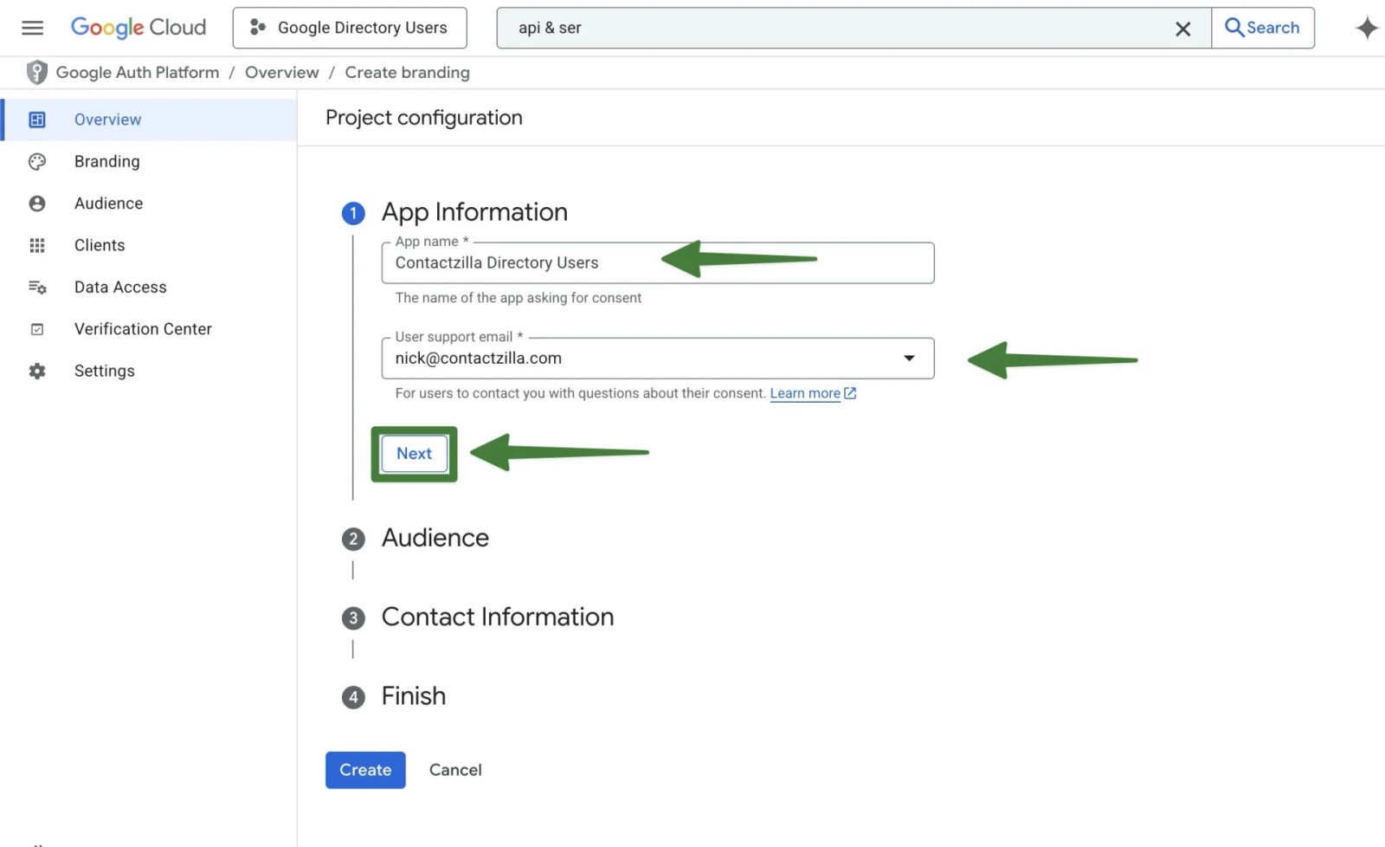Screen dimensions: 1385x847
Task: Click the project picker's dots icon
Action: [257, 28]
